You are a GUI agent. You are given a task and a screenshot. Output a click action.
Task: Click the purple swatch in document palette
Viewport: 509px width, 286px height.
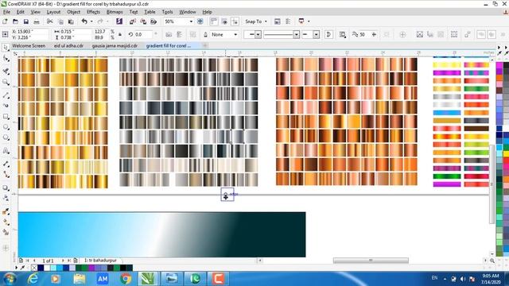tap(91, 268)
